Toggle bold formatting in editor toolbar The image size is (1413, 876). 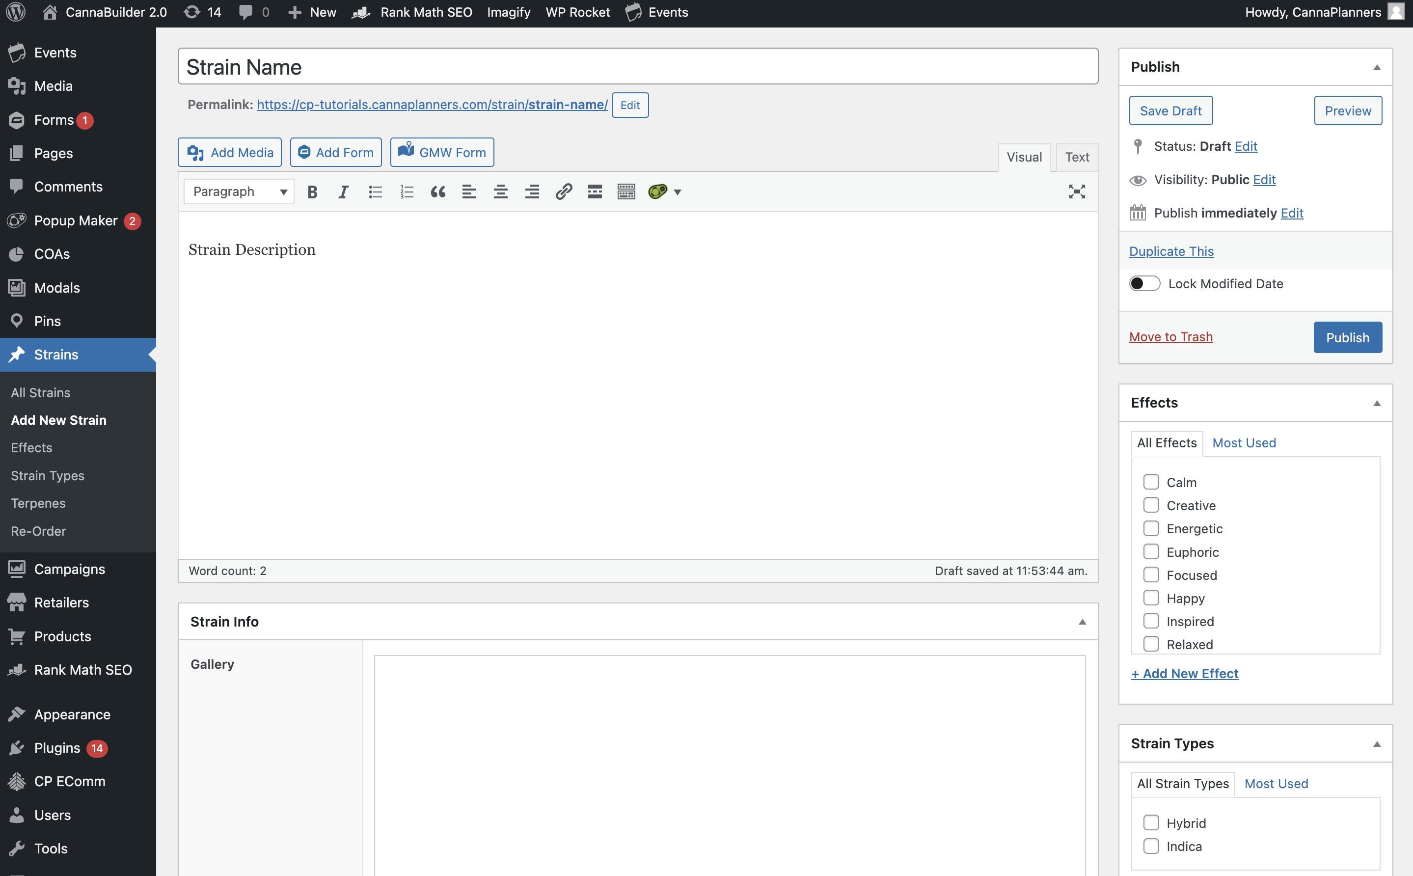pos(312,192)
